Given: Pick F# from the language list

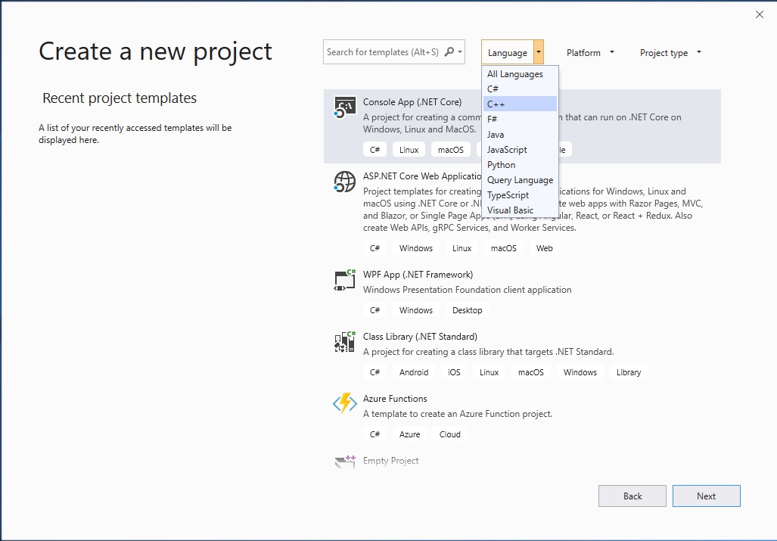Looking at the screenshot, I should 520,119.
